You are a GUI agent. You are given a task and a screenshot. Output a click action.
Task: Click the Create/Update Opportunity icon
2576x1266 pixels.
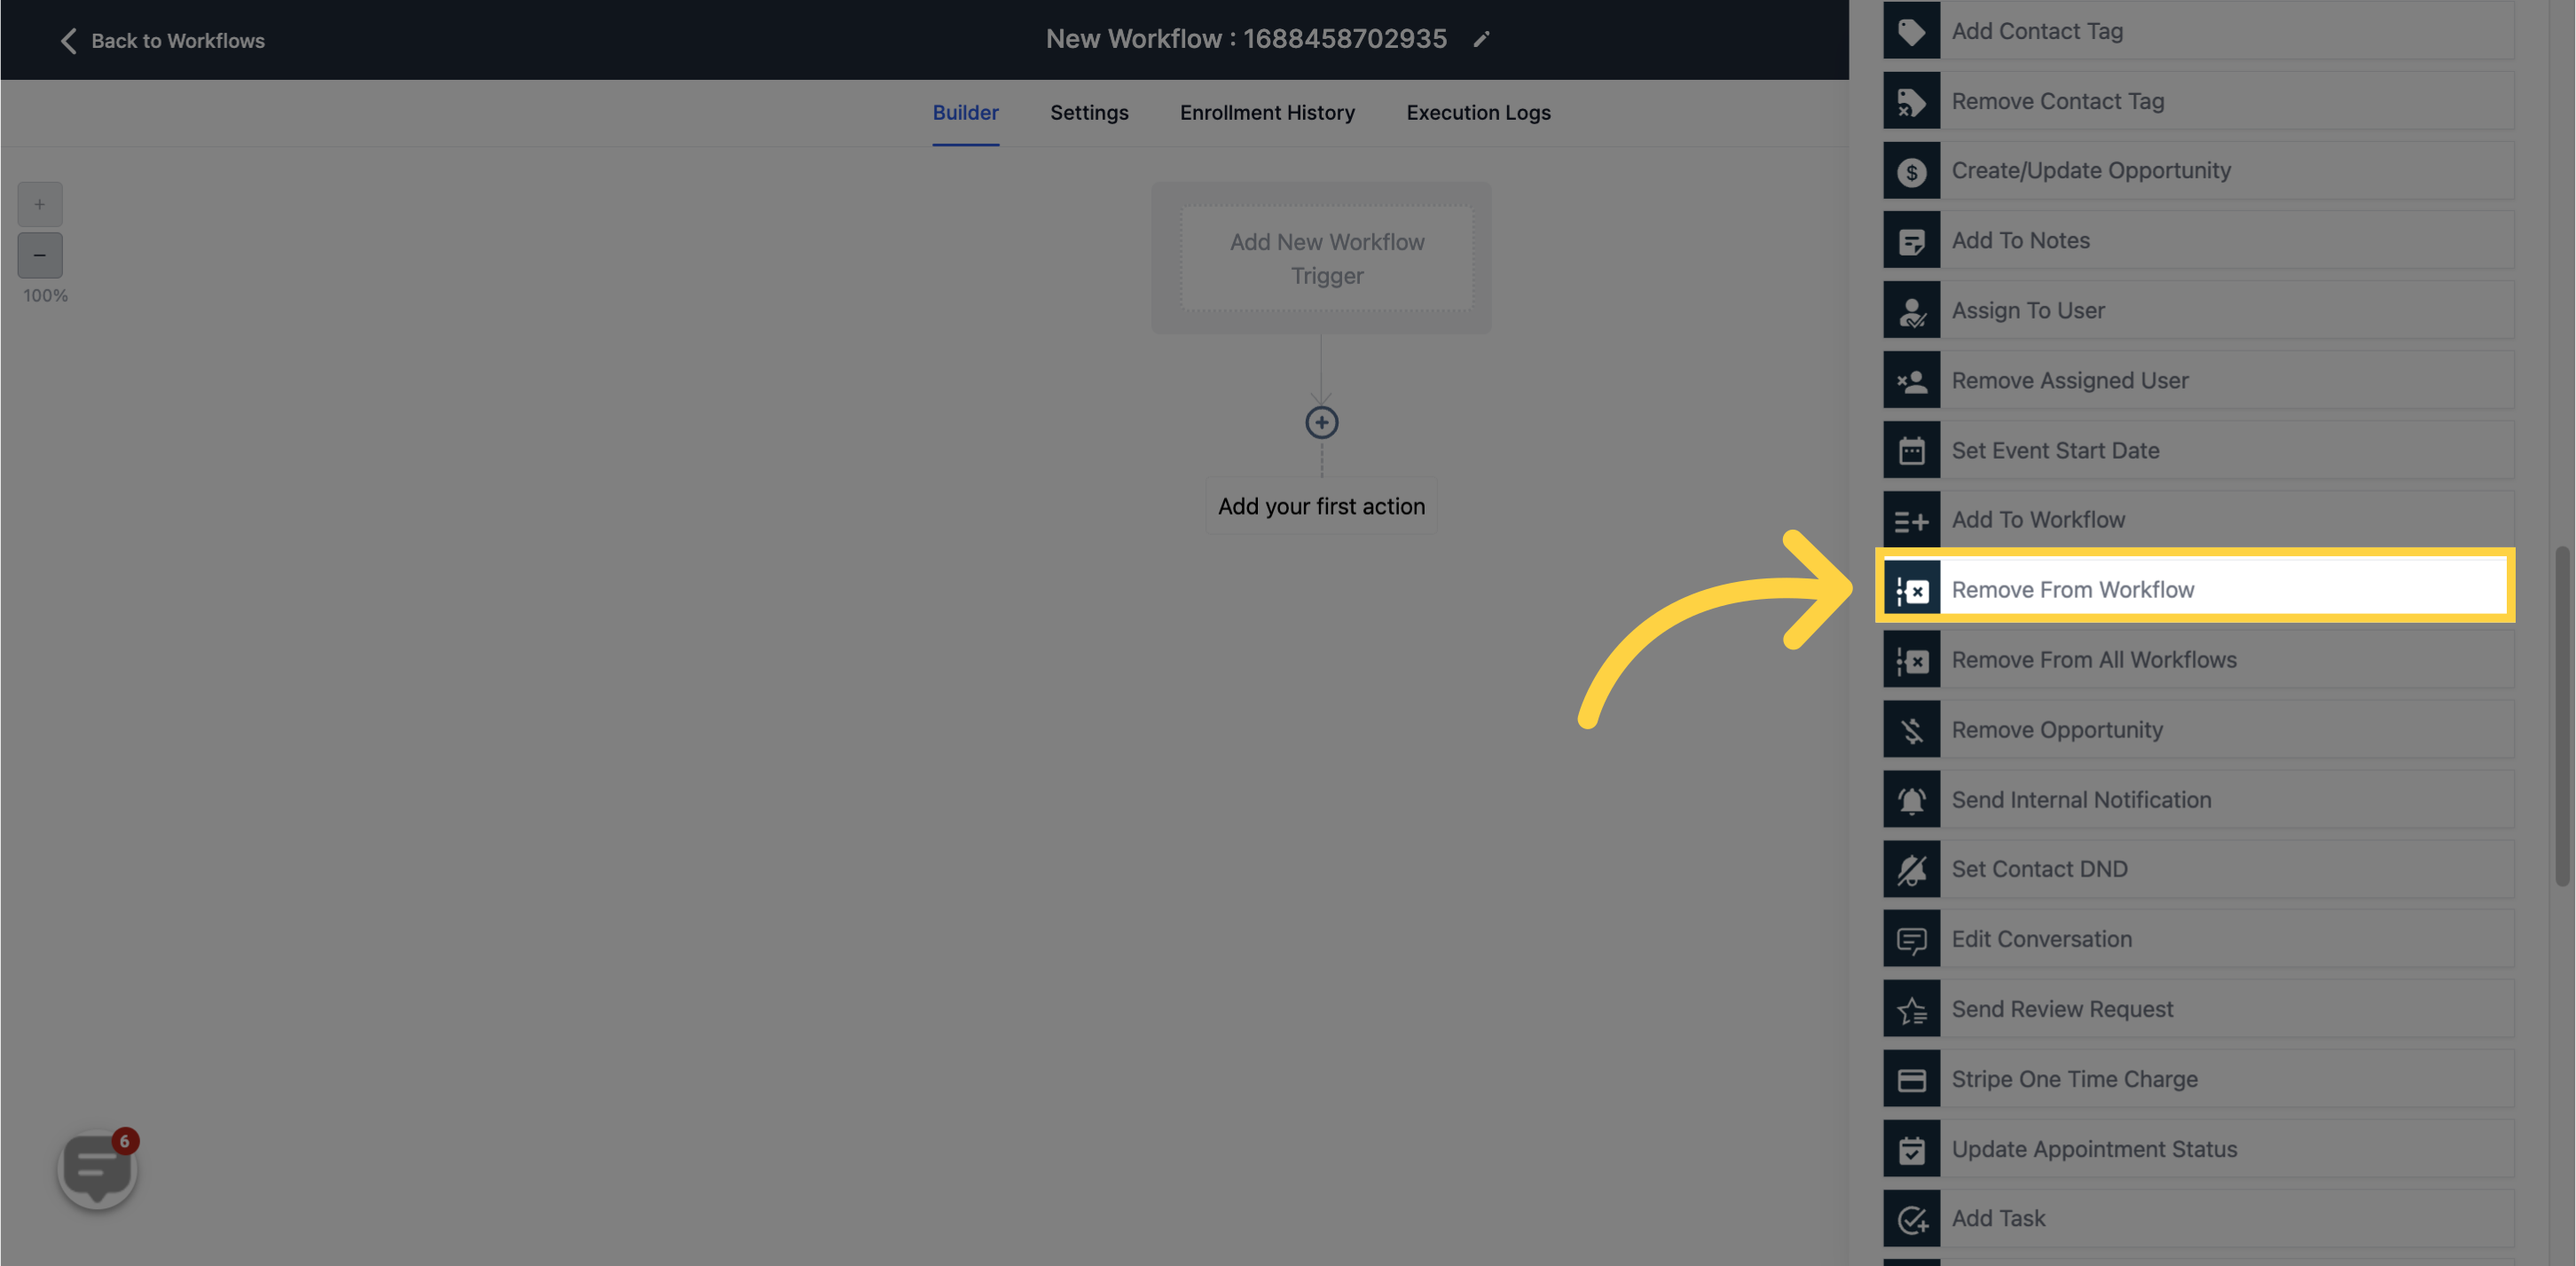[1911, 169]
